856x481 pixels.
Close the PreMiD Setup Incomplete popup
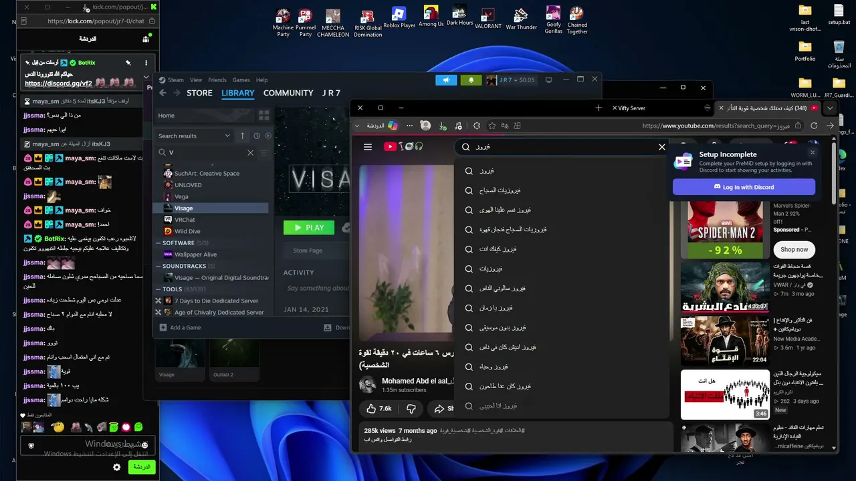point(813,152)
